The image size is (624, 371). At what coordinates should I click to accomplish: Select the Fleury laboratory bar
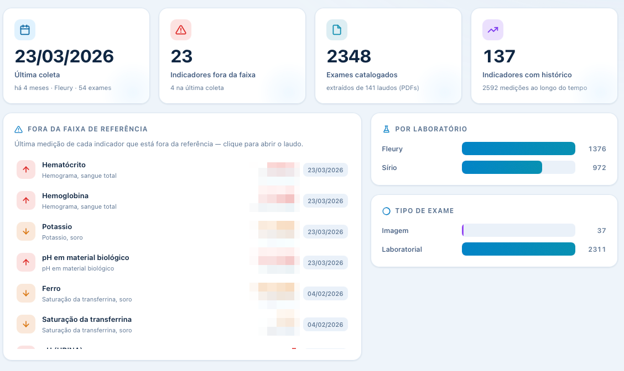coord(518,149)
